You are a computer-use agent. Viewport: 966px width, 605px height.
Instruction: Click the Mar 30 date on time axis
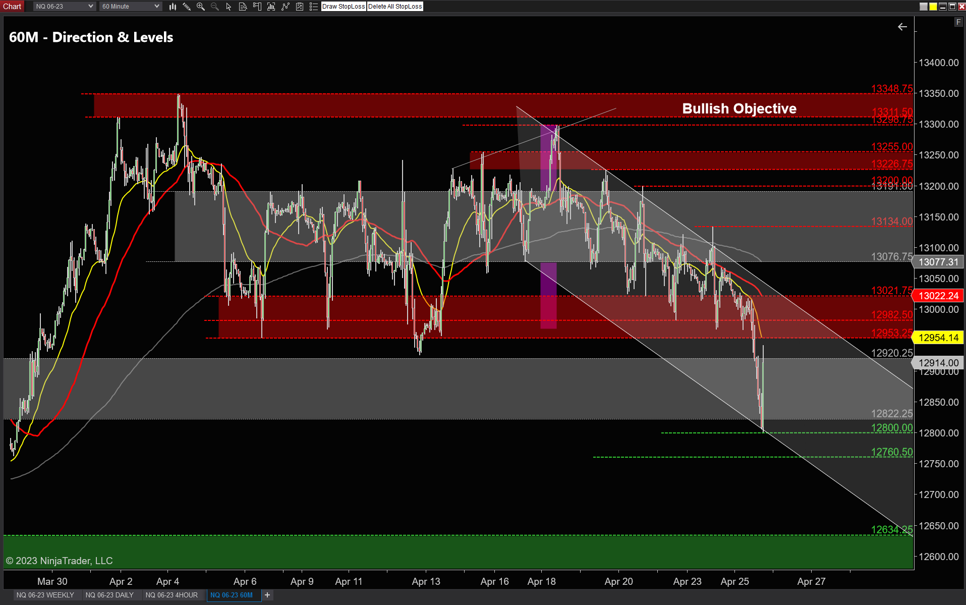coord(52,582)
